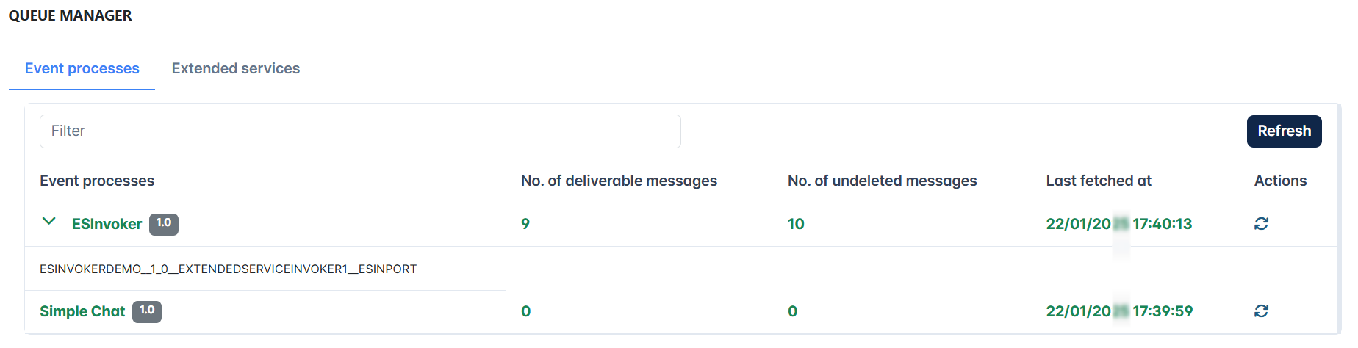The width and height of the screenshot is (1358, 348).
Task: Collapse the ESInvoker chevron
Action: click(x=48, y=221)
